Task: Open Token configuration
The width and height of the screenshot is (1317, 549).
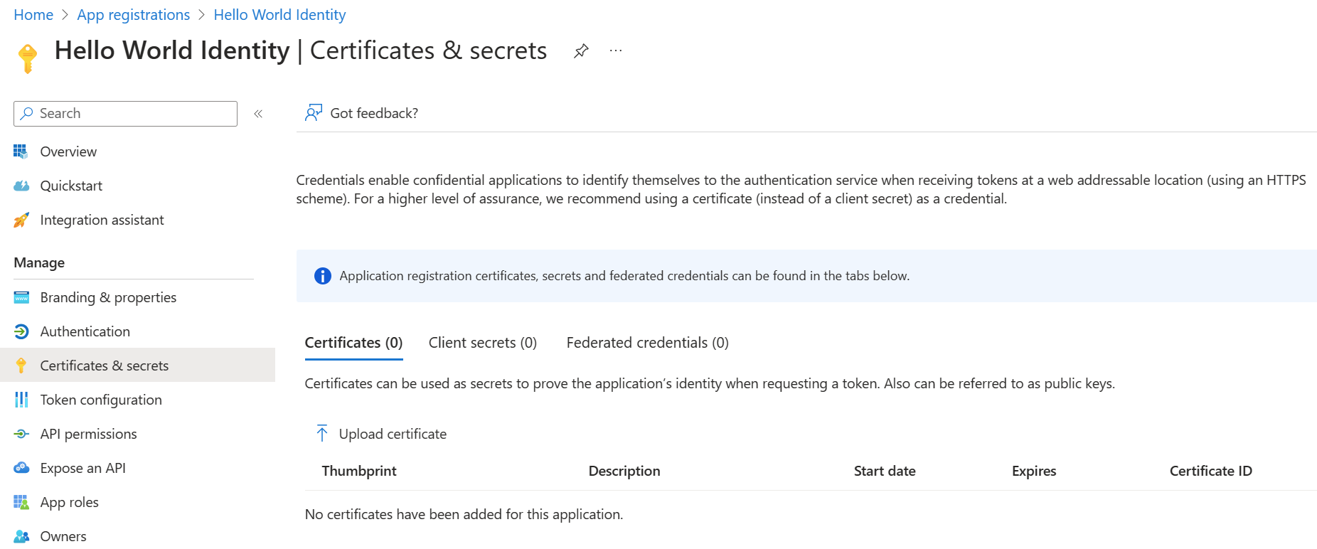Action: 100,400
